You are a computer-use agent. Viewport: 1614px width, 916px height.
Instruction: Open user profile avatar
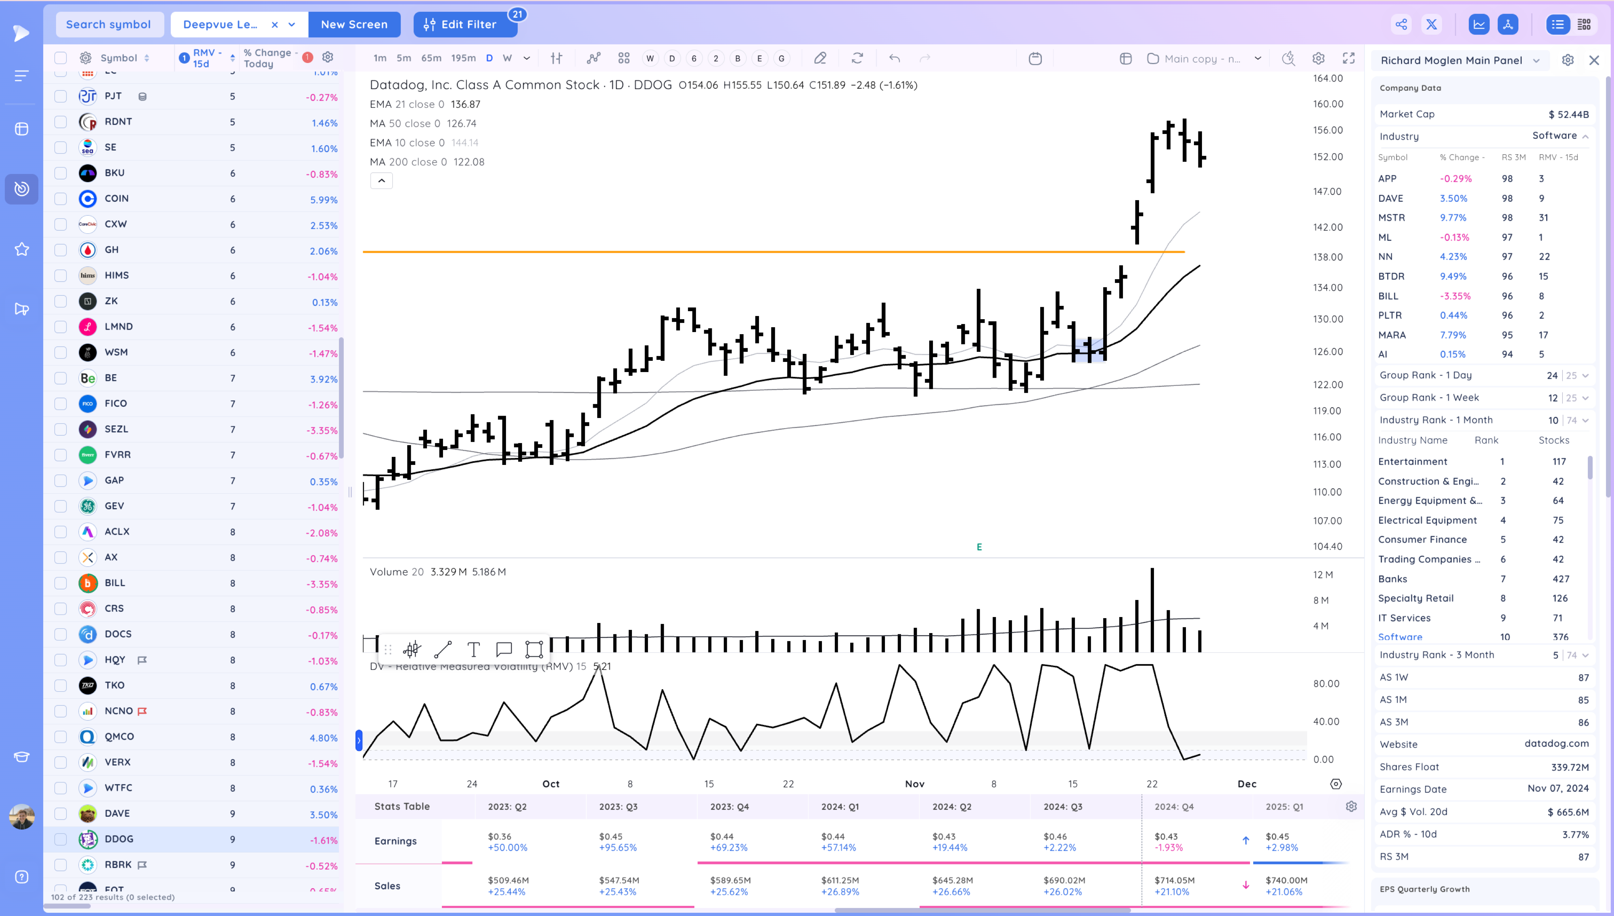21,817
